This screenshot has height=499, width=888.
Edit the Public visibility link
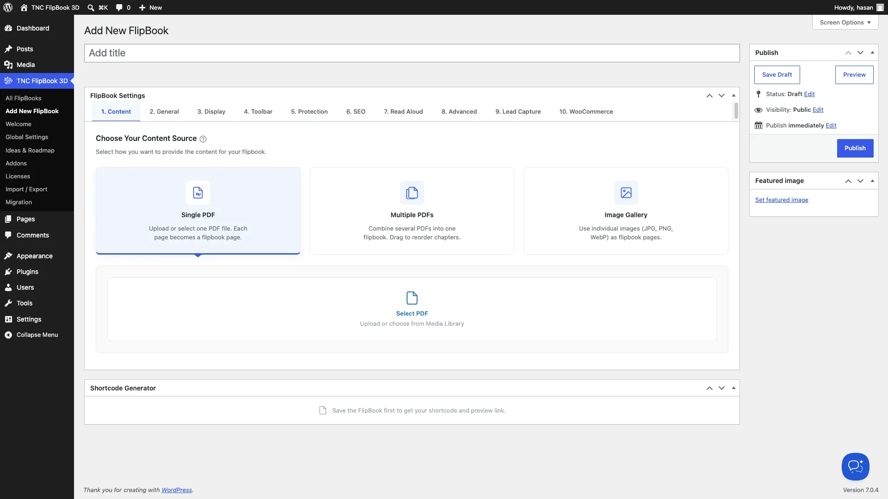point(818,110)
